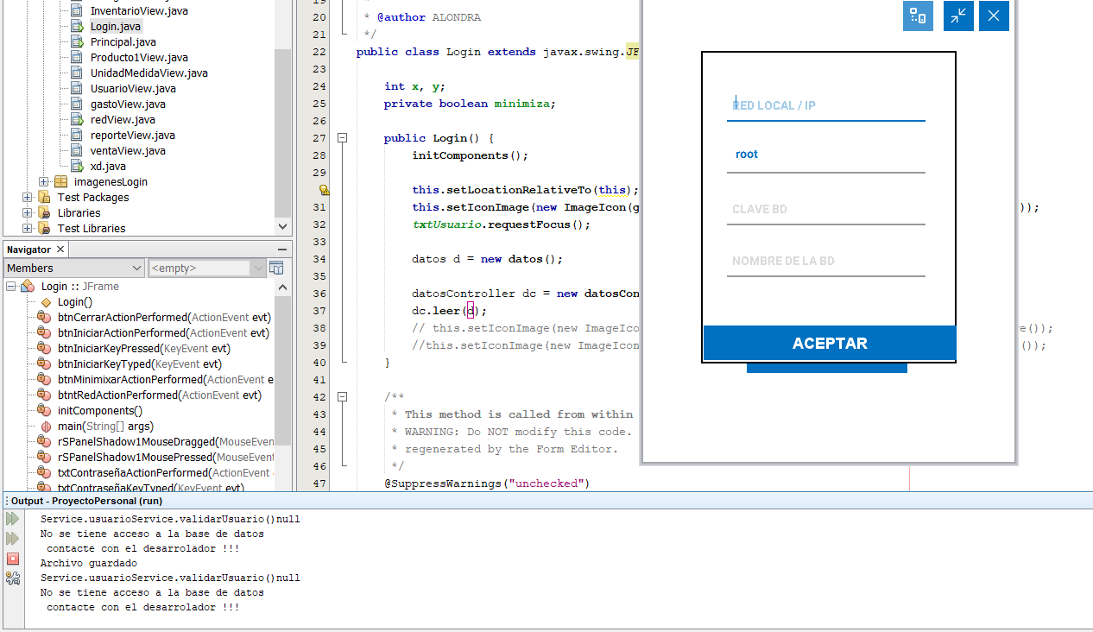Open UnidadMedidaView.java file
This screenshot has height=632, width=1093.
[148, 73]
